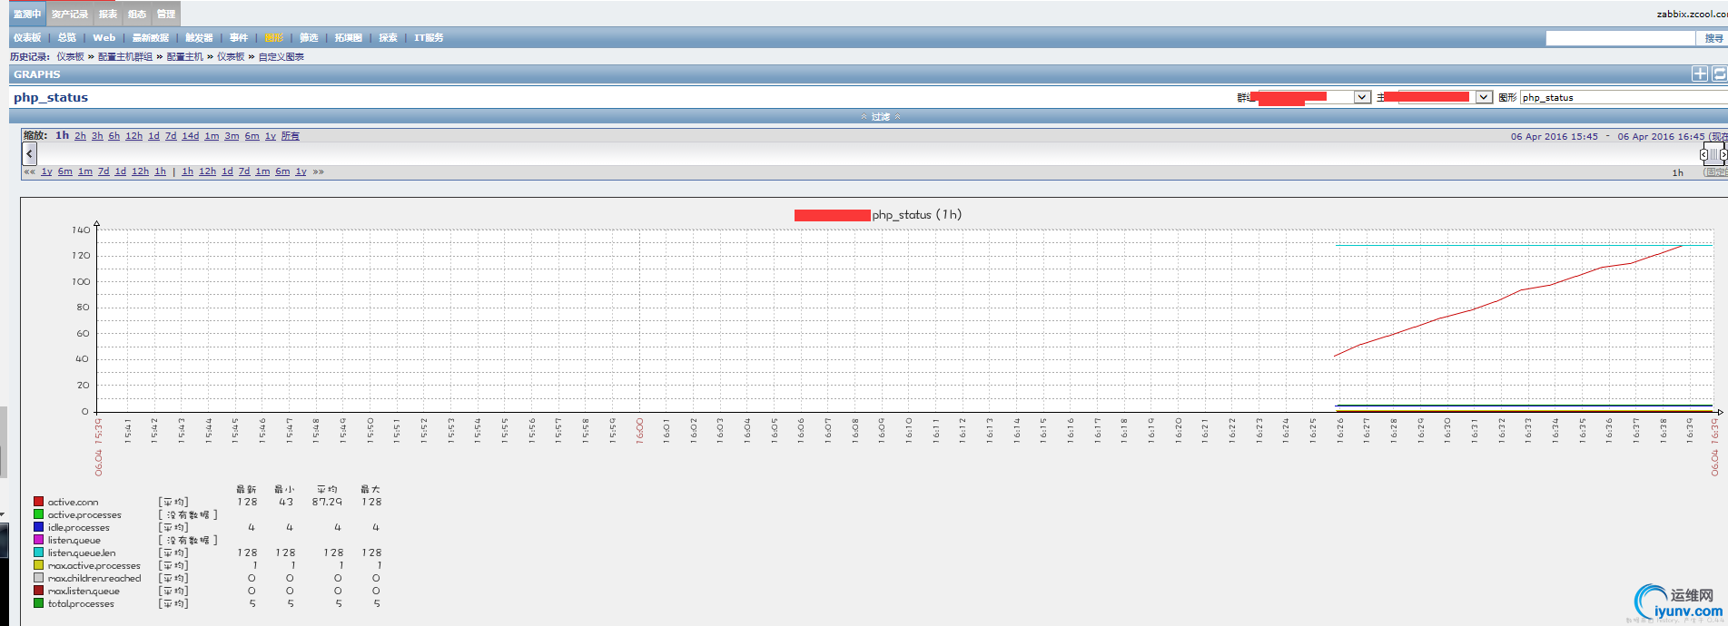Open the 组态 main tab

(x=137, y=14)
